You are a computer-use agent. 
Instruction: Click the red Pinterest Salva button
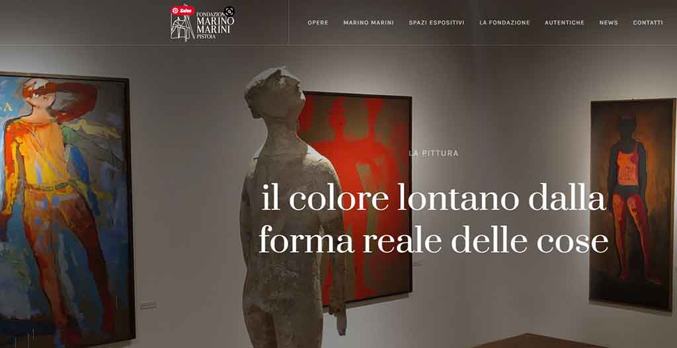click(x=182, y=11)
